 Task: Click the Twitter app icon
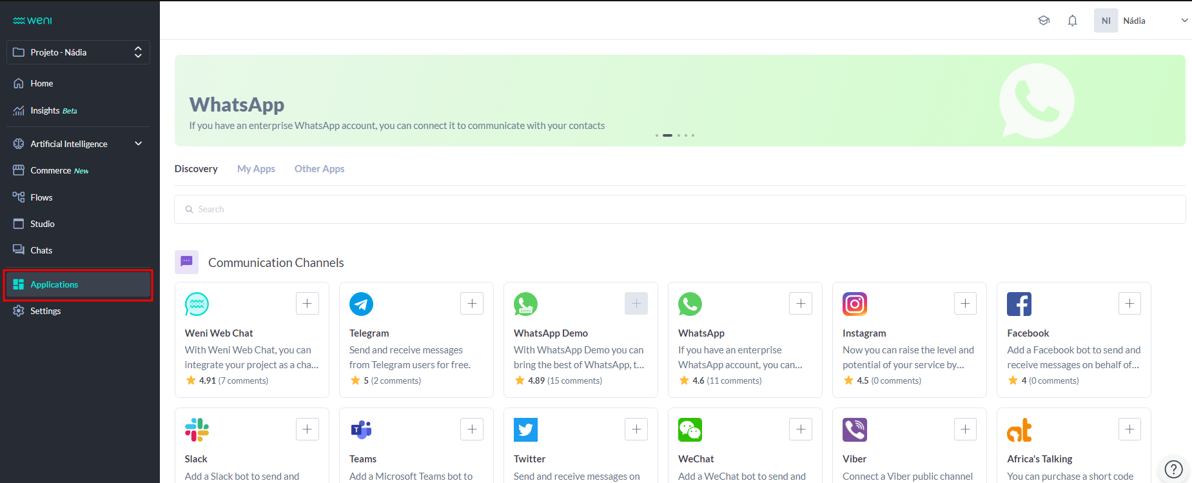(525, 429)
